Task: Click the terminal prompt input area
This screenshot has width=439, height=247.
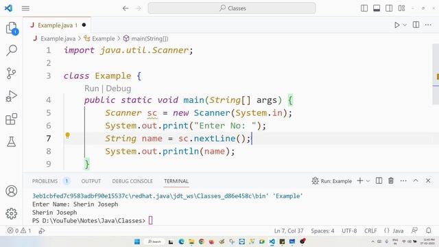Action: (151, 221)
